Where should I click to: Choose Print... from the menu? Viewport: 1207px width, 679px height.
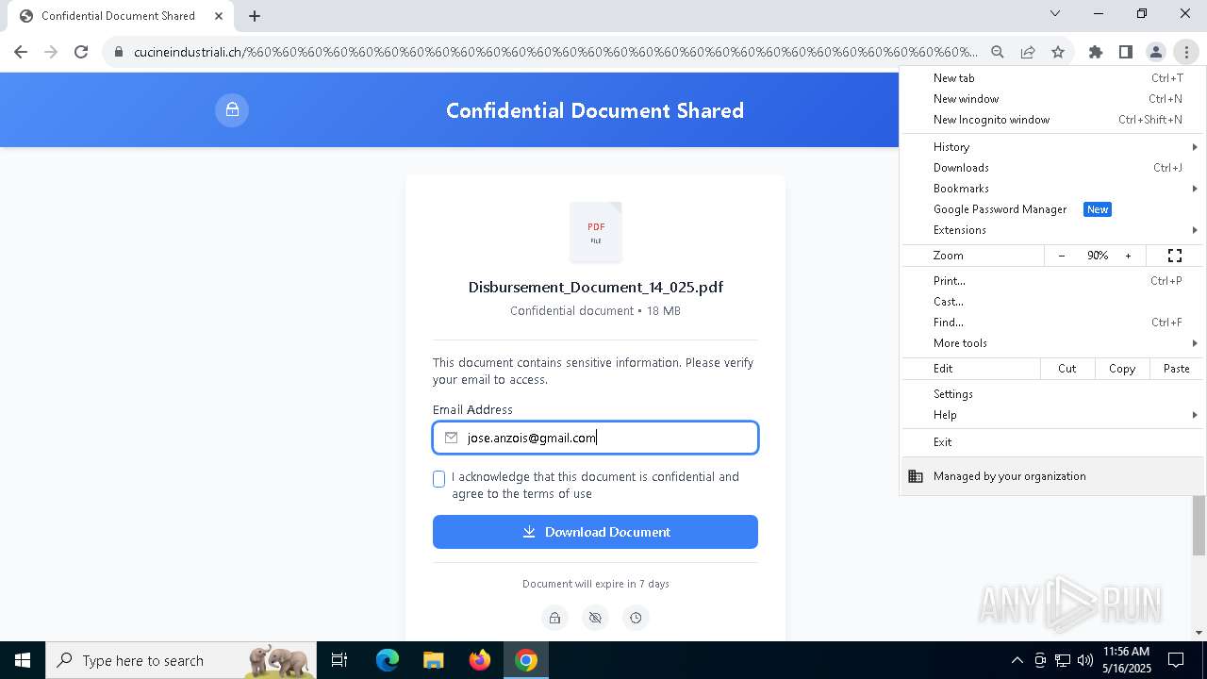click(x=1052, y=281)
